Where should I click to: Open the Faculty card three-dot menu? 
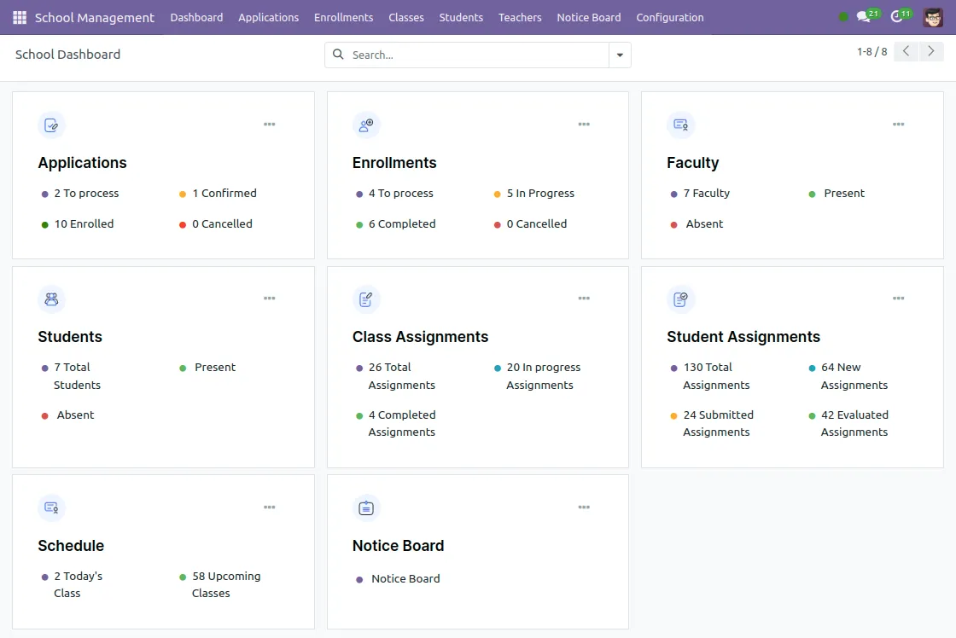tap(899, 125)
